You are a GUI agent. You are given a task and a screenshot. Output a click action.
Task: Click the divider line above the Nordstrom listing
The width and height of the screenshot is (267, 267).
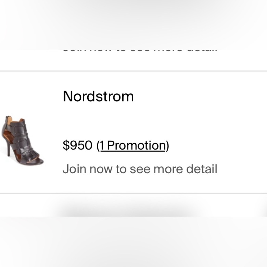tap(133, 71)
